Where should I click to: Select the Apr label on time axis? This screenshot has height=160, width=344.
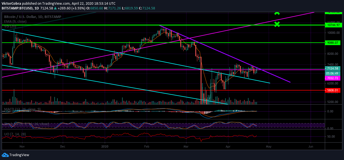pos(228,146)
